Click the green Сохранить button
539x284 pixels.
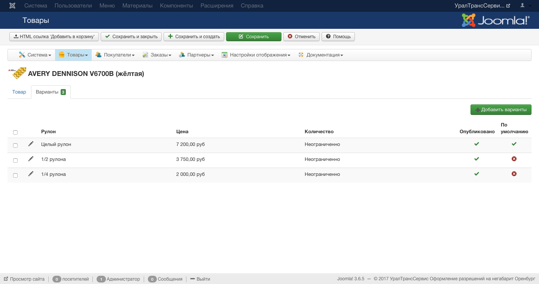[254, 37]
